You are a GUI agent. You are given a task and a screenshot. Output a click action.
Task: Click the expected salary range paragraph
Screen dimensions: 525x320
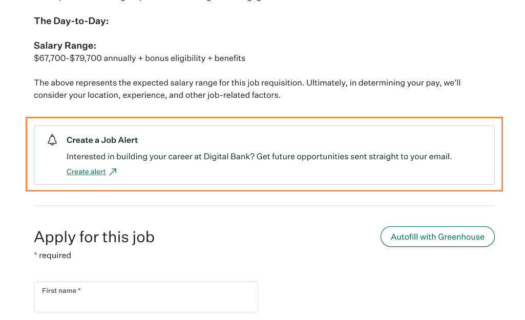[x=247, y=89]
